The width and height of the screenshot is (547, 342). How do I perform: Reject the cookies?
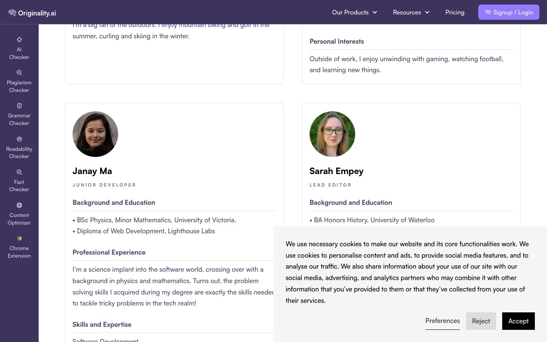[481, 321]
